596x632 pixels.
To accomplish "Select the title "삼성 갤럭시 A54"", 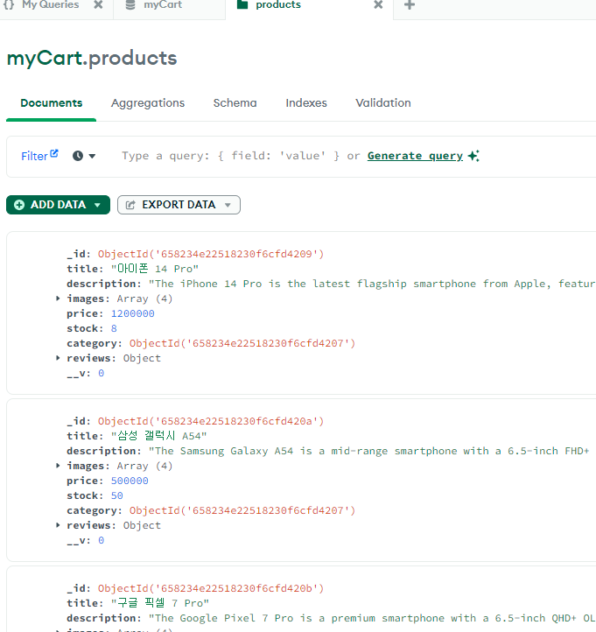I will click(x=158, y=436).
